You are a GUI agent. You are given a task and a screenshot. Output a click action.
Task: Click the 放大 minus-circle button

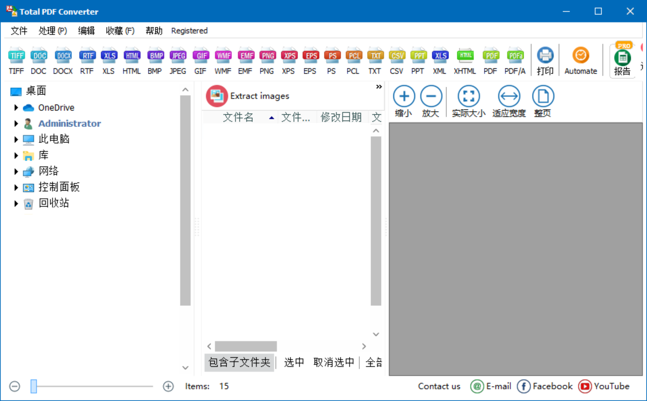click(x=431, y=102)
